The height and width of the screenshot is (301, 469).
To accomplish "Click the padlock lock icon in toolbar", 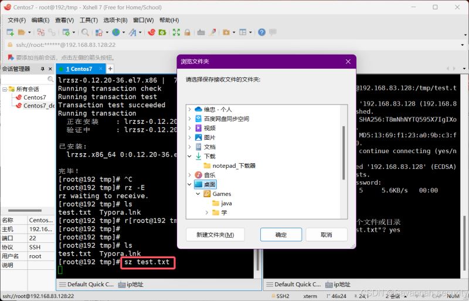I will click(x=187, y=32).
